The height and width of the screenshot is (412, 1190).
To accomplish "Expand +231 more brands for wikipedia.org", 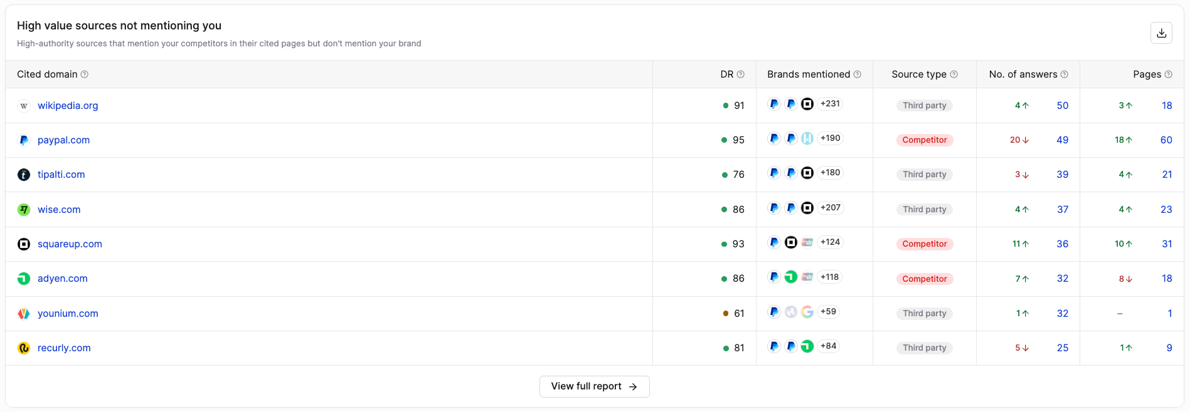I will (x=830, y=104).
